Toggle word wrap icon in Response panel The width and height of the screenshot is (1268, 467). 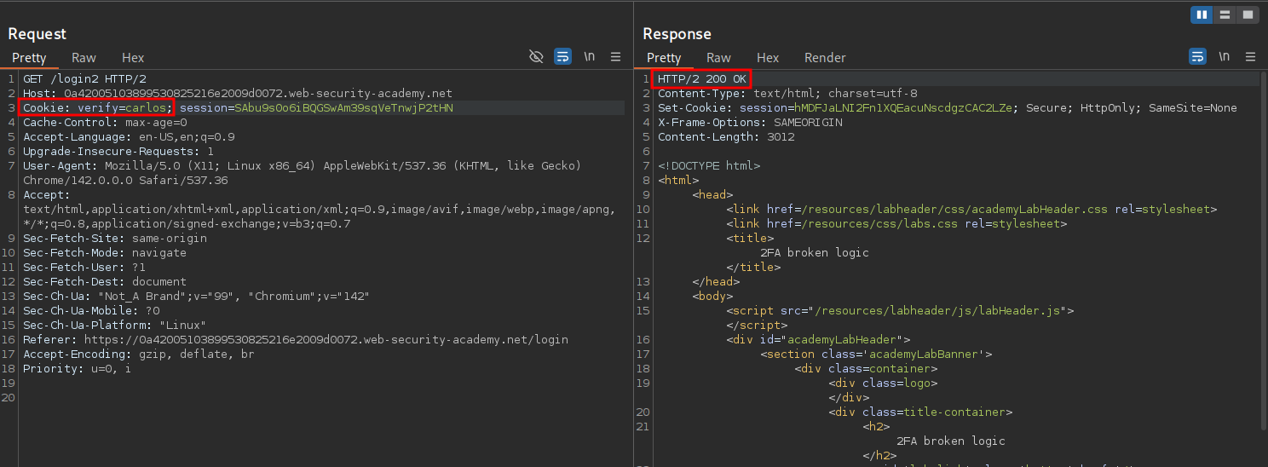(1197, 57)
